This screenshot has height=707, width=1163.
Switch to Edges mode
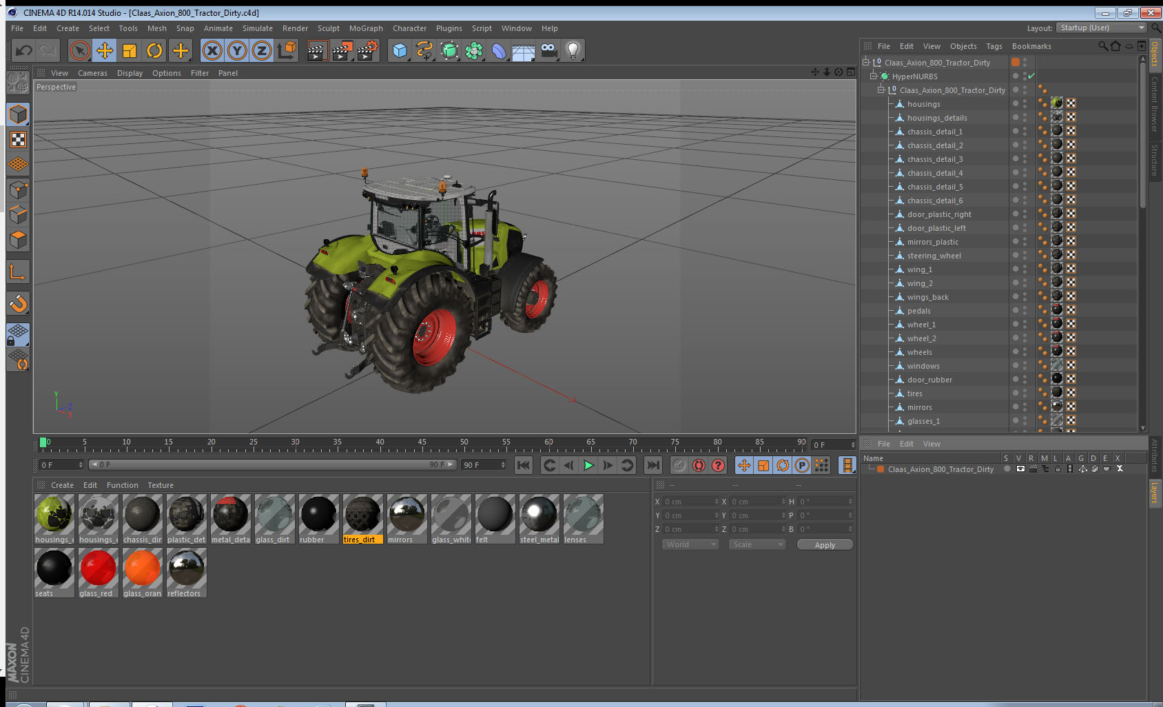tap(18, 215)
